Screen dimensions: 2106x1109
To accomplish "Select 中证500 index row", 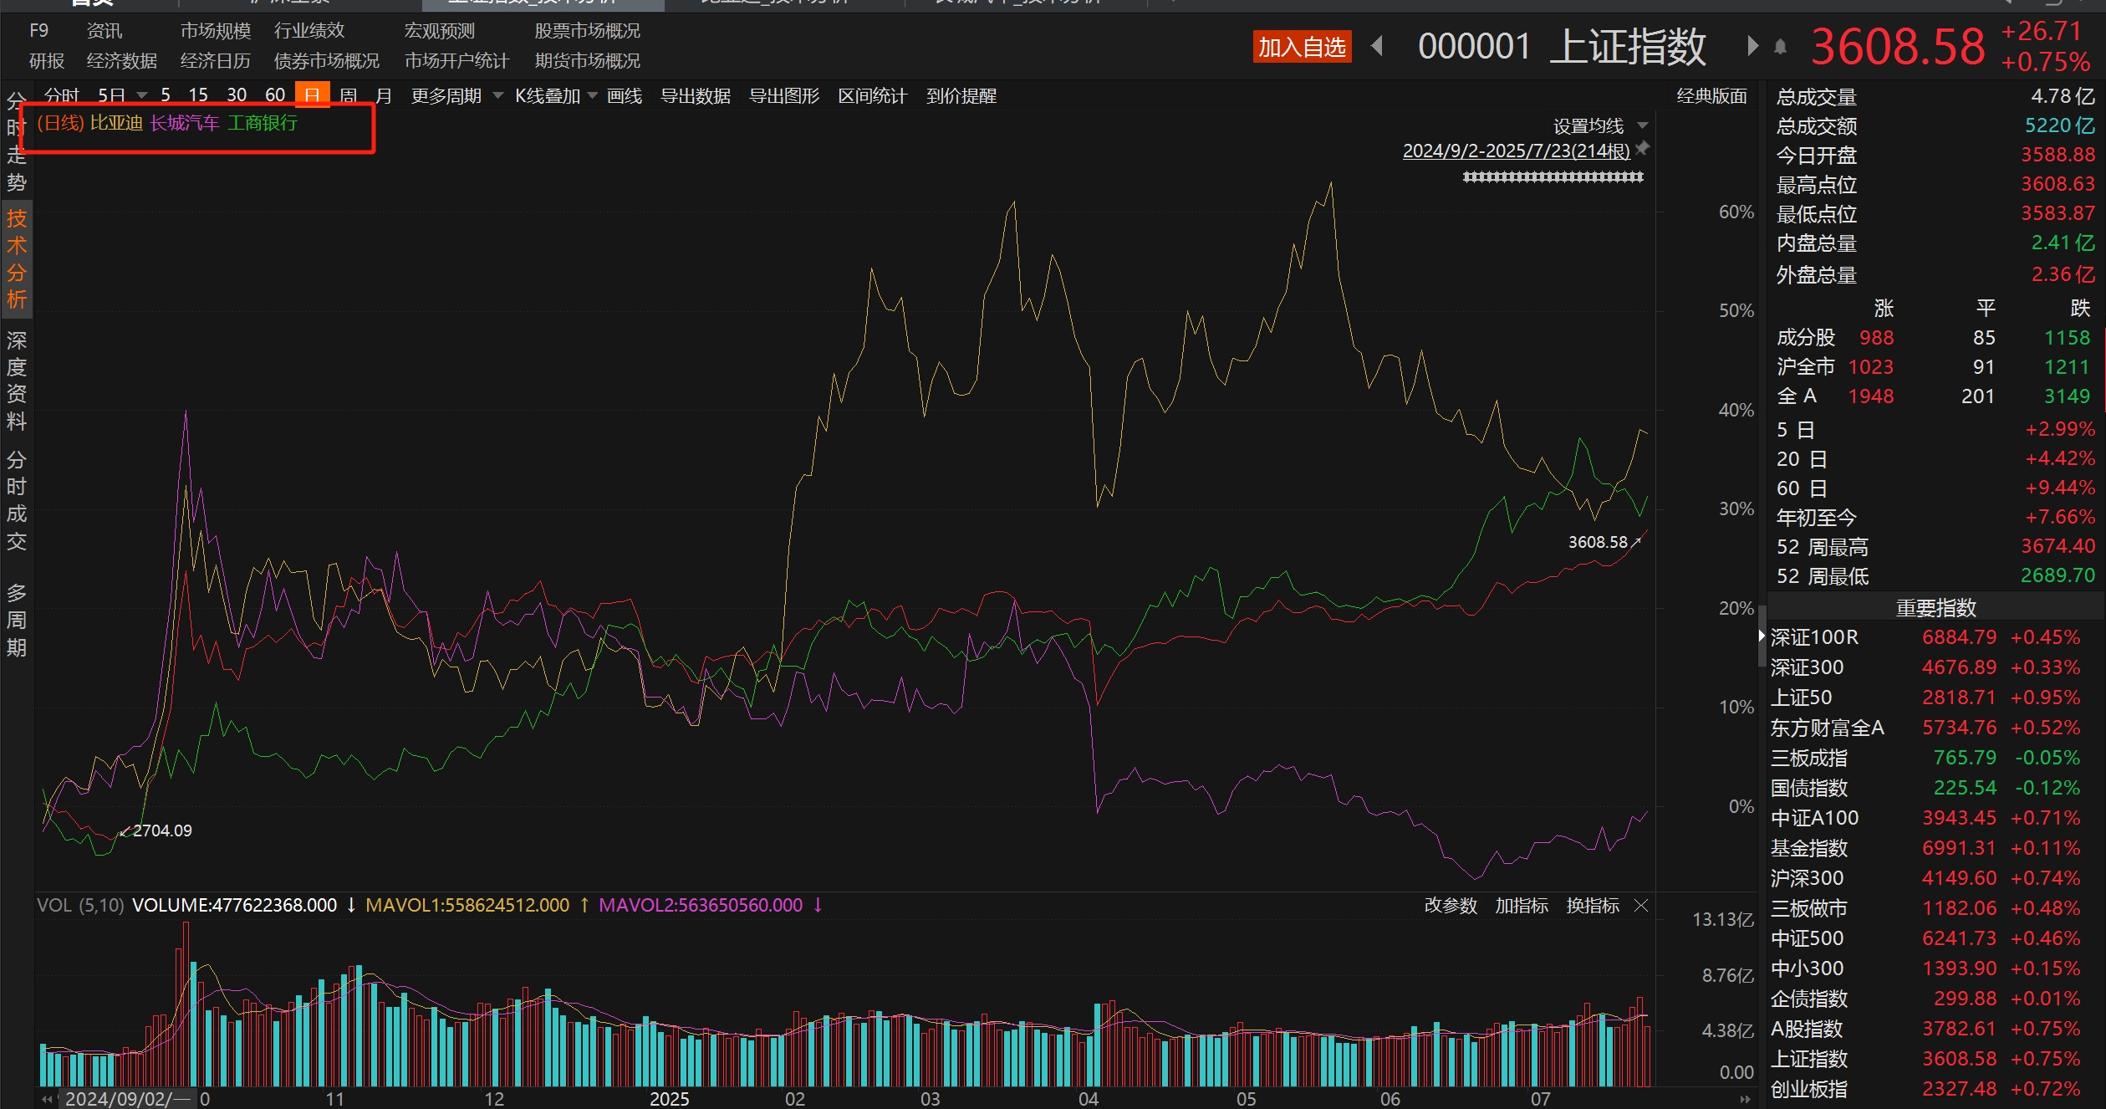I will pyautogui.click(x=1935, y=938).
